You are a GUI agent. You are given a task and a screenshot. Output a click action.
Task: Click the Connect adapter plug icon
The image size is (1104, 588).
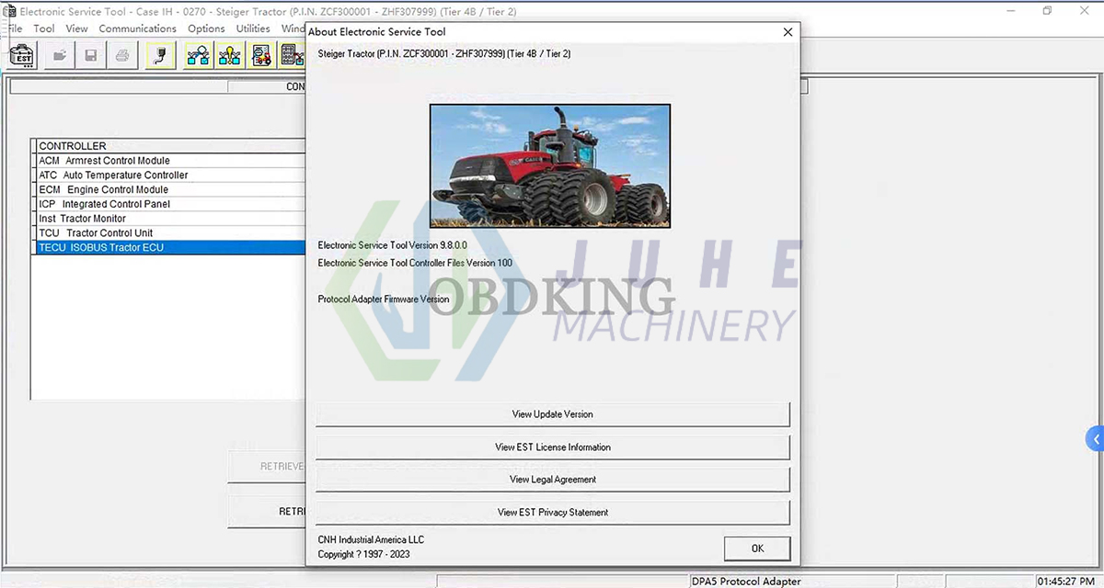coord(159,55)
